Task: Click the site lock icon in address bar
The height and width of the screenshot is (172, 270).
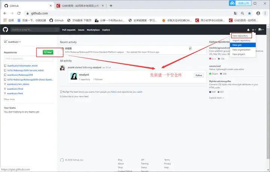Action: click(x=27, y=13)
